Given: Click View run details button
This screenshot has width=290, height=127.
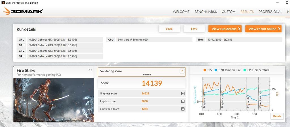Looking at the screenshot, I should tap(225, 29).
